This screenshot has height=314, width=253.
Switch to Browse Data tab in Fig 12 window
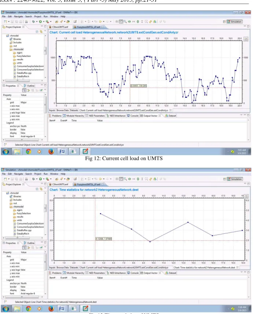63,110
